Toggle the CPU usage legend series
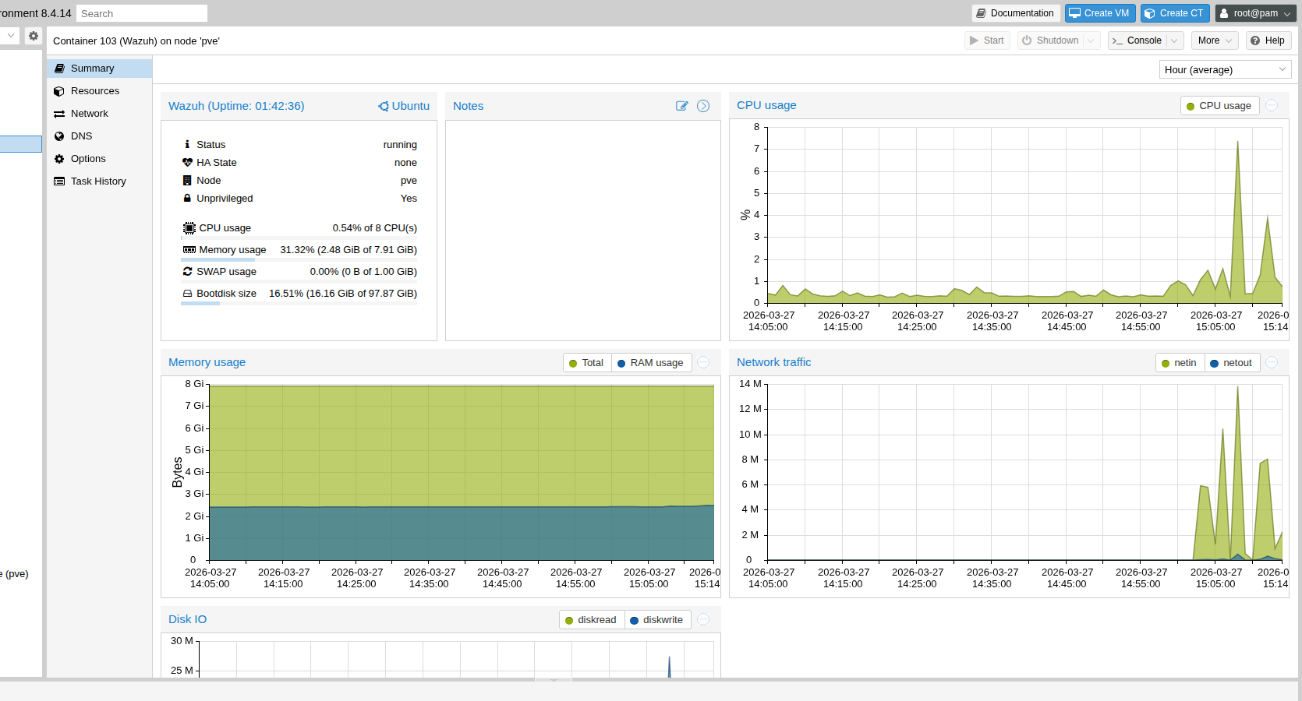Image resolution: width=1302 pixels, height=701 pixels. click(1219, 106)
